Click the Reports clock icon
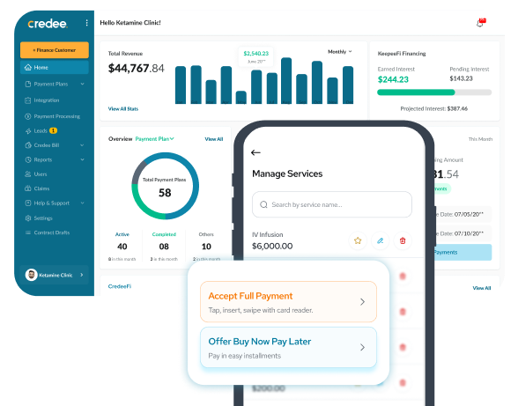The width and height of the screenshot is (518, 406). point(28,160)
